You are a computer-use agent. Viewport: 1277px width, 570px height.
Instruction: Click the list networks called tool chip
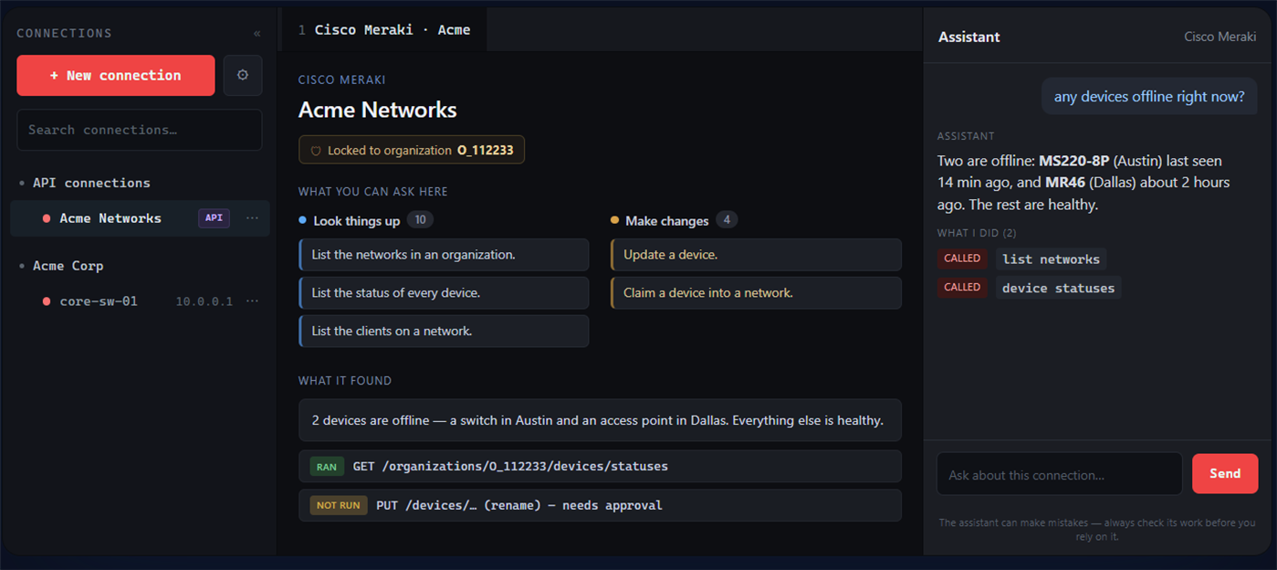(1051, 259)
